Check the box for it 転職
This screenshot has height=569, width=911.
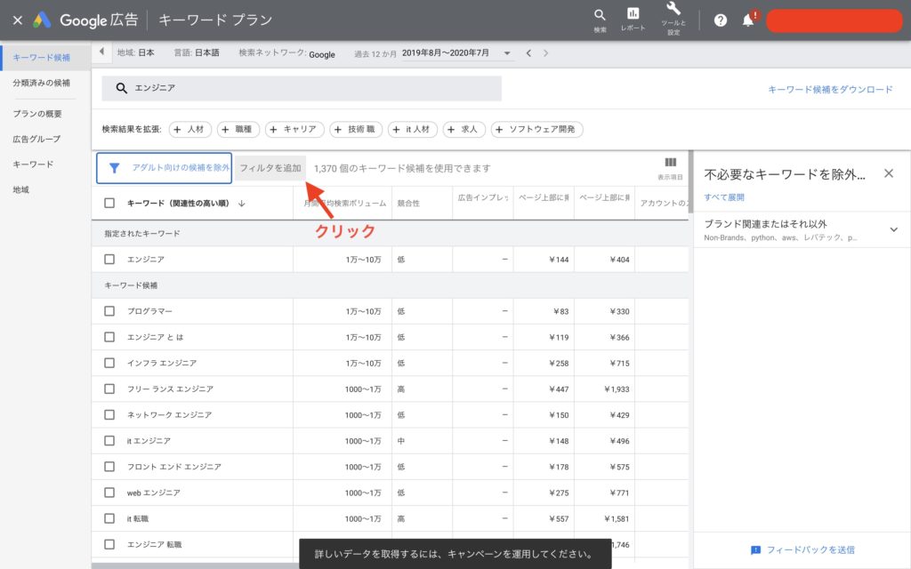click(109, 518)
